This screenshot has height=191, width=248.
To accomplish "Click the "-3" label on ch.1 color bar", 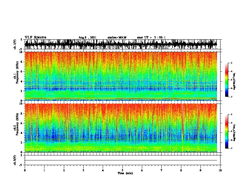I will [x=231, y=63].
